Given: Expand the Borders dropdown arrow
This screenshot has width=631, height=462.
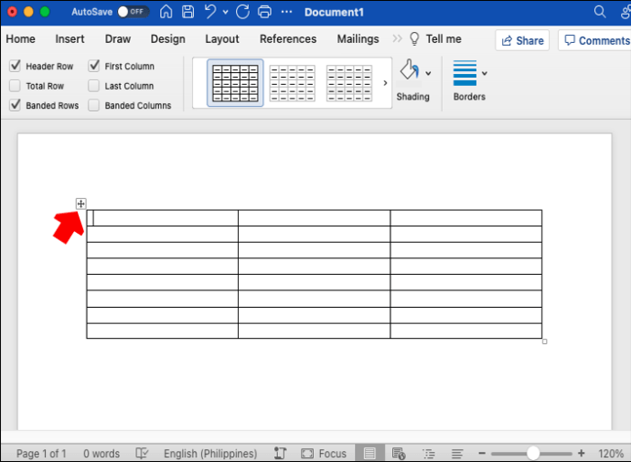Looking at the screenshot, I should tap(485, 73).
